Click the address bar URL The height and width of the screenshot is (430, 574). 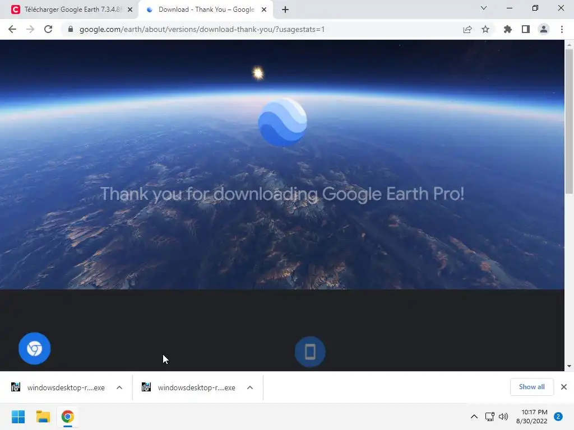click(x=202, y=29)
